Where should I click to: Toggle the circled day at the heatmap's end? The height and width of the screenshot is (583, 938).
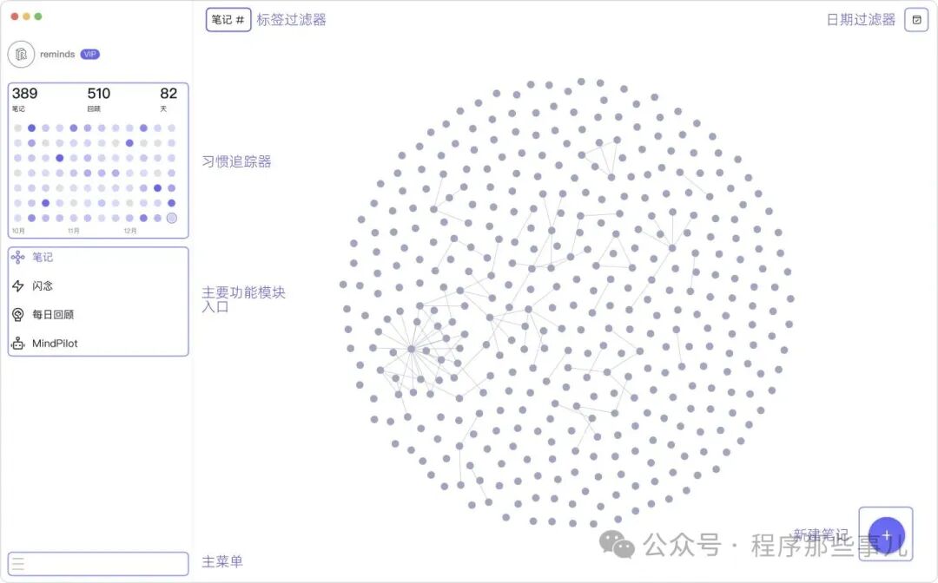pos(171,218)
